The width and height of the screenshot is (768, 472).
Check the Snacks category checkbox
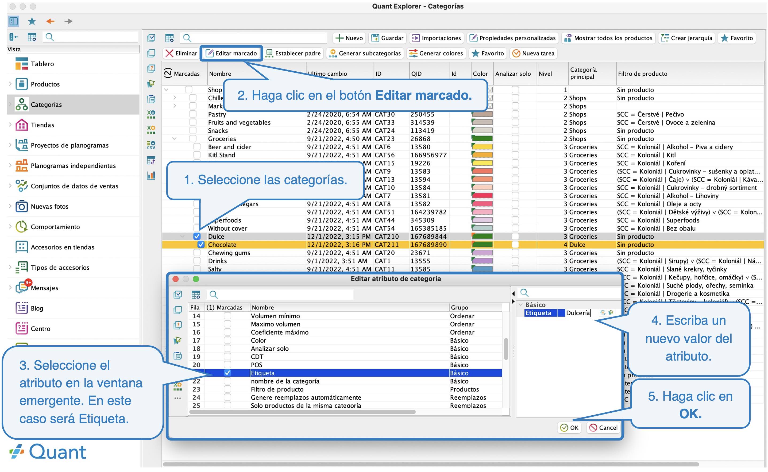coord(193,130)
